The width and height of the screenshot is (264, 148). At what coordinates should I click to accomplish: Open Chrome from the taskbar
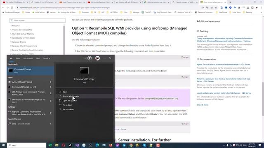[131, 145]
